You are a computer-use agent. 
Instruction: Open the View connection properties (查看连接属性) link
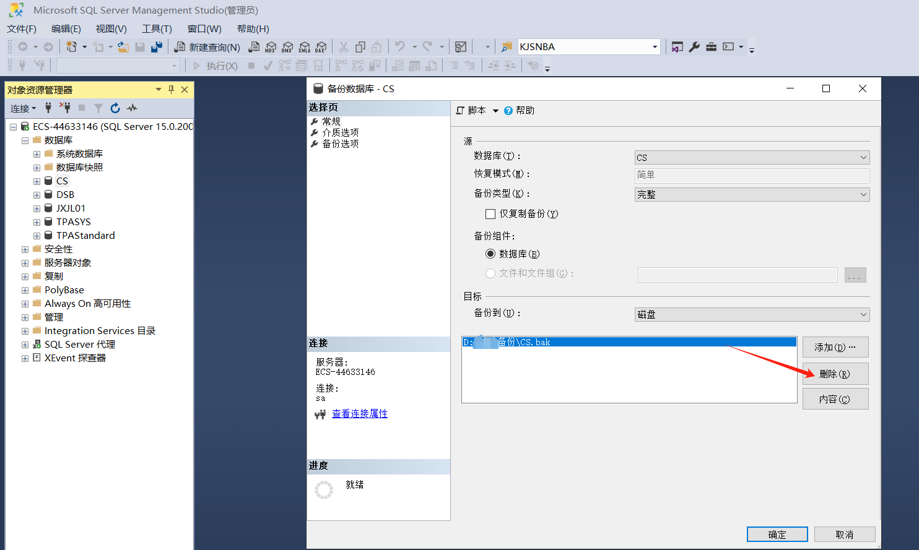[x=360, y=414]
